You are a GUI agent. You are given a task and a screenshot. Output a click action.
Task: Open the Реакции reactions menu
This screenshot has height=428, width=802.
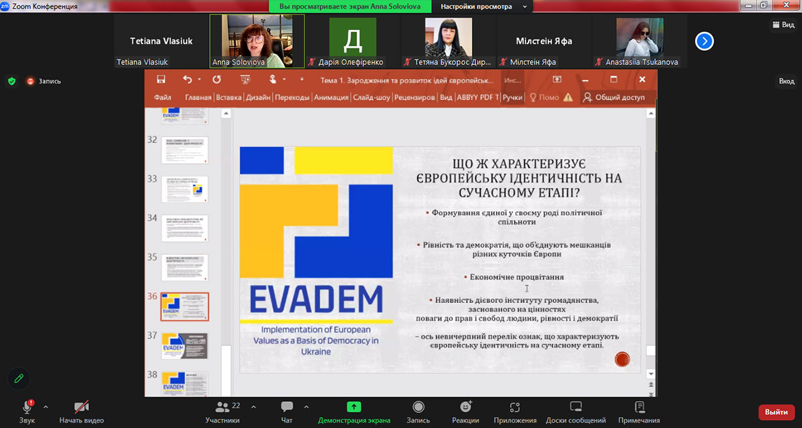[465, 411]
